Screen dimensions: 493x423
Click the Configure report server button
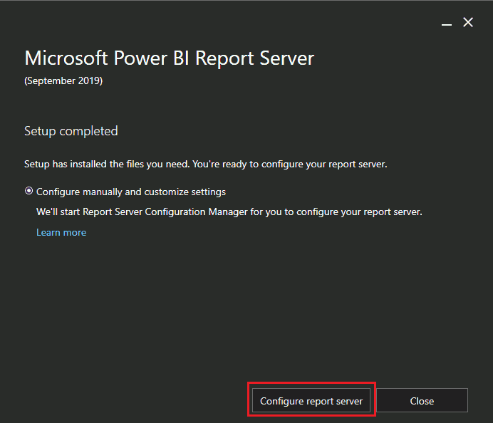[x=311, y=400]
